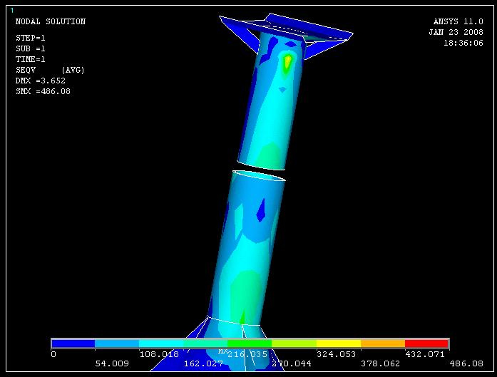Screen dimensions: 497x377
Task: Click the yellow stress hotspot near the tube top
Action: point(288,61)
